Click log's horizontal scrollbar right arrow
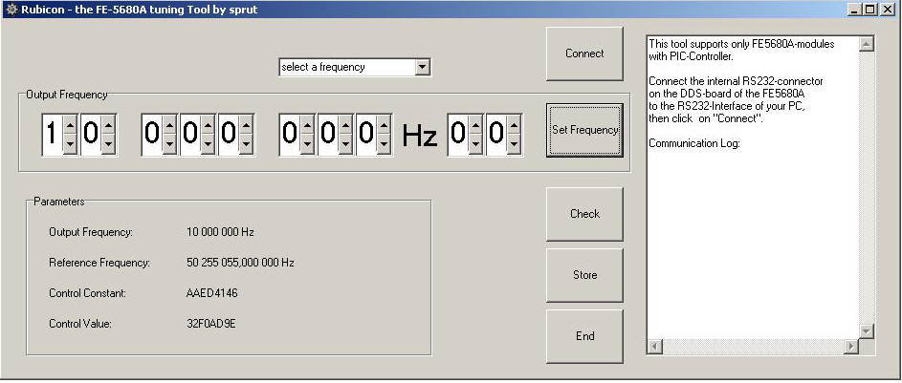Viewport: 902px width, 383px height. (851, 346)
